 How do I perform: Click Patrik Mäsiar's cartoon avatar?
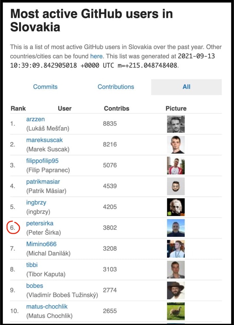(176, 186)
